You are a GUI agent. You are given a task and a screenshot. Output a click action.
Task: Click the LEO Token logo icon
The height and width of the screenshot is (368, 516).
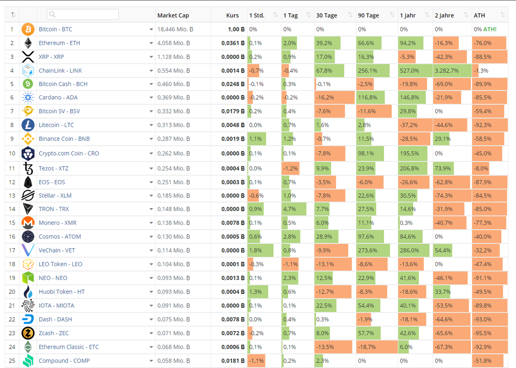[28, 264]
